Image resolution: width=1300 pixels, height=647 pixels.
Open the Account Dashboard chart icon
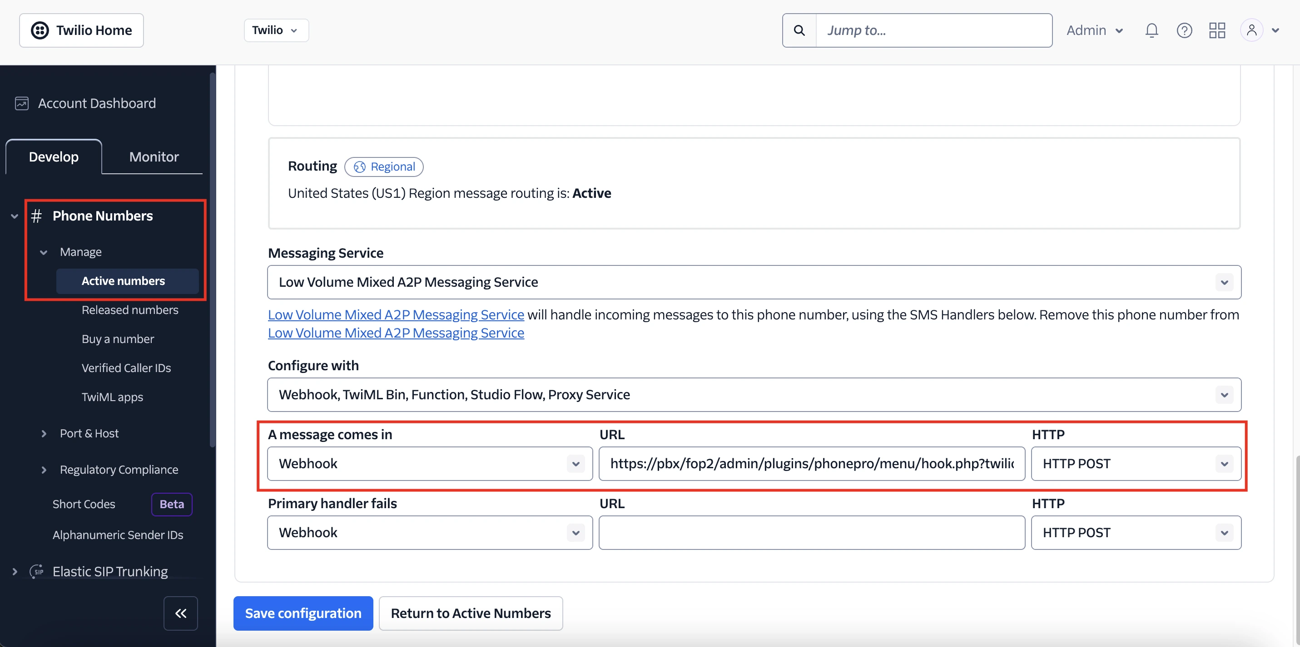22,103
